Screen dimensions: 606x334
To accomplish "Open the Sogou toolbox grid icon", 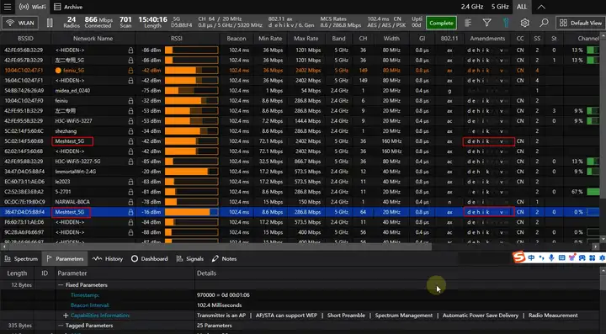I will point(592,257).
